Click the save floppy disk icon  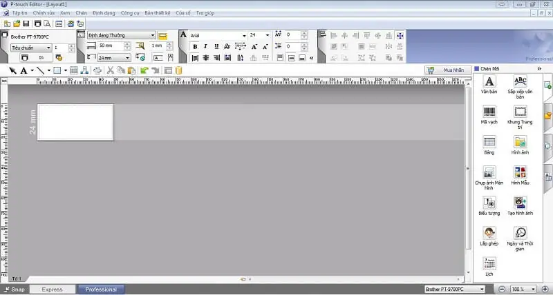click(26, 24)
